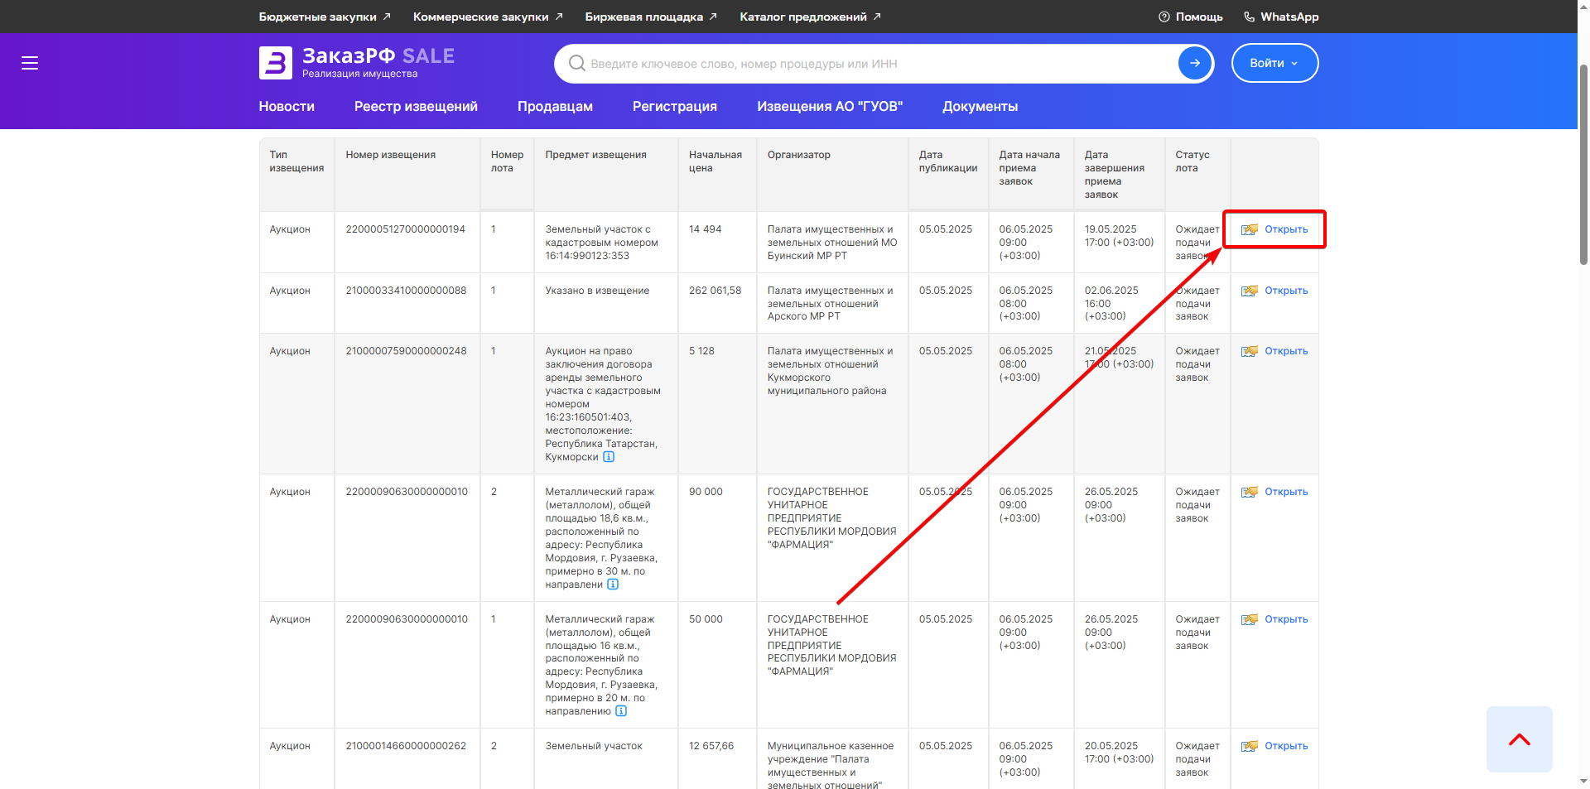The image size is (1590, 789).
Task: Show info icon for 16 кв.м. garage
Action: click(621, 711)
